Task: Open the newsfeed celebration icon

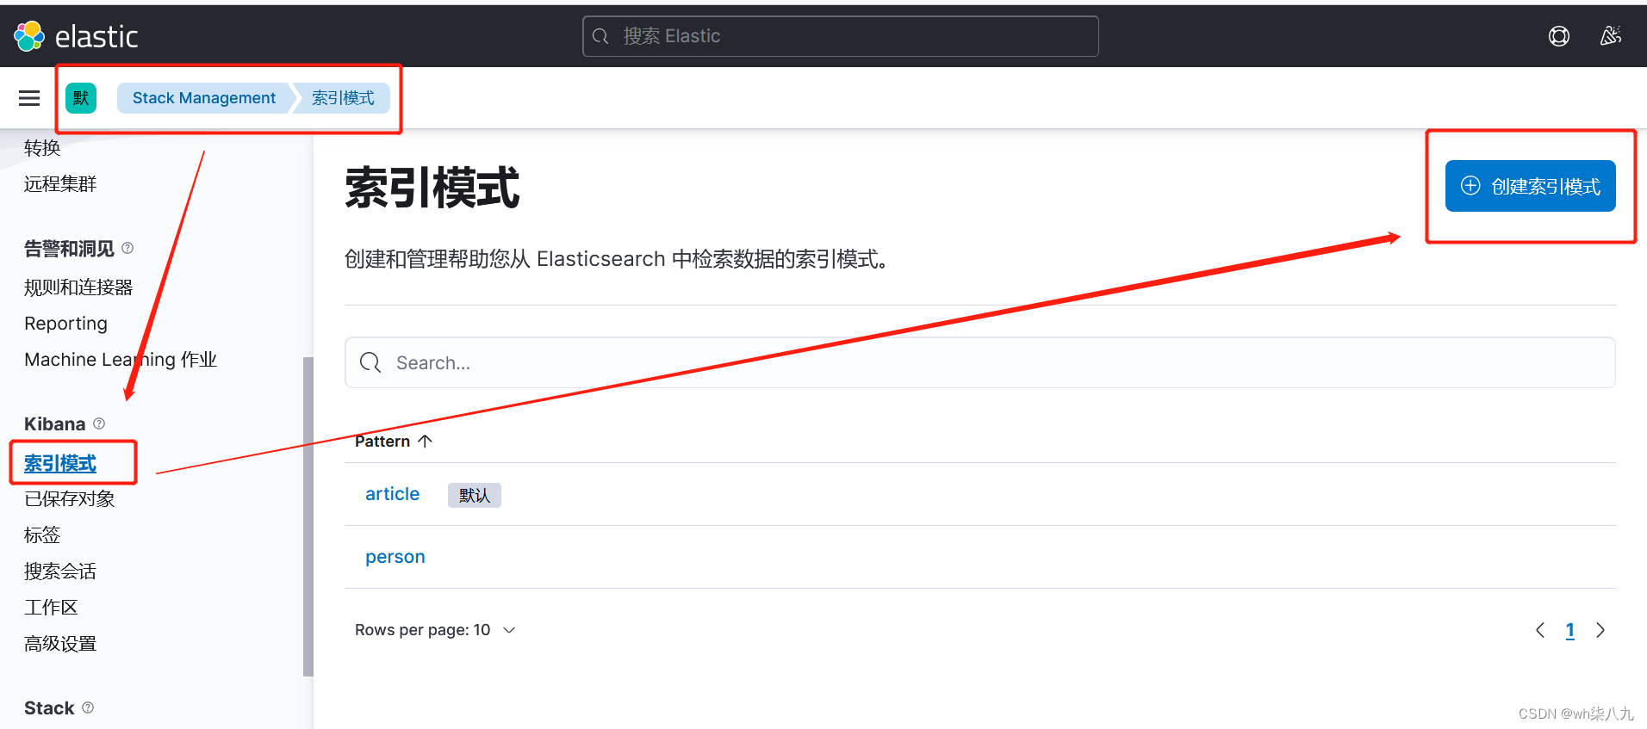Action: tap(1610, 36)
